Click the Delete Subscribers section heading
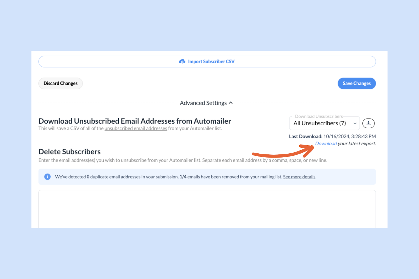The height and width of the screenshot is (279, 419). (69, 151)
